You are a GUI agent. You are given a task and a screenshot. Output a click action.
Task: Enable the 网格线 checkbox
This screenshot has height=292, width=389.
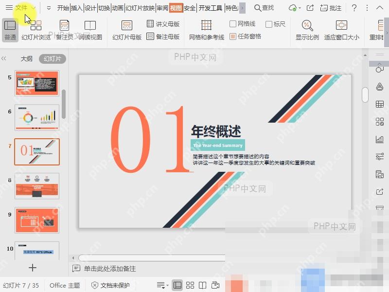[x=242, y=24]
